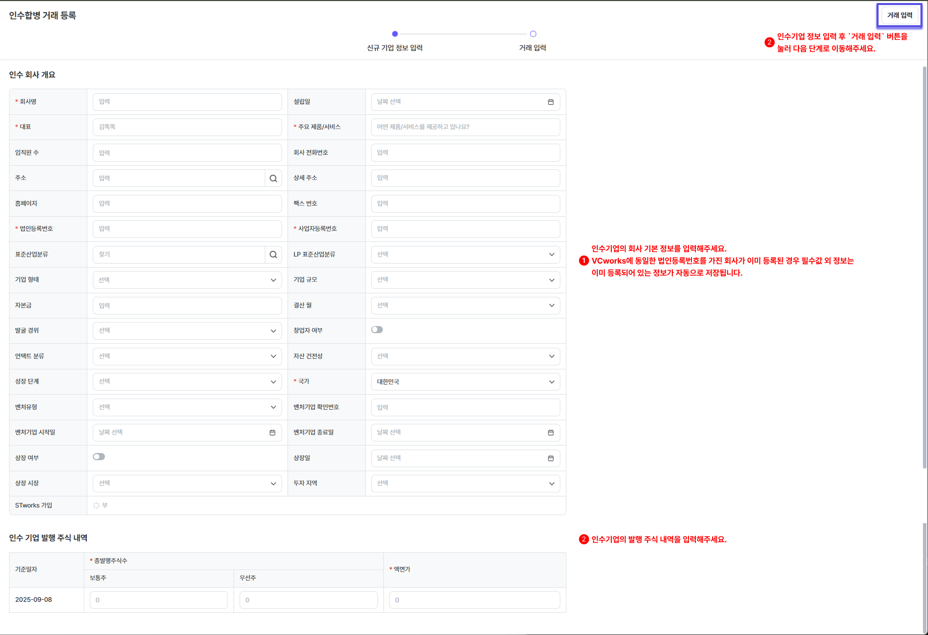Click the 법인등록번호 input field
The height and width of the screenshot is (635, 928).
(x=187, y=229)
